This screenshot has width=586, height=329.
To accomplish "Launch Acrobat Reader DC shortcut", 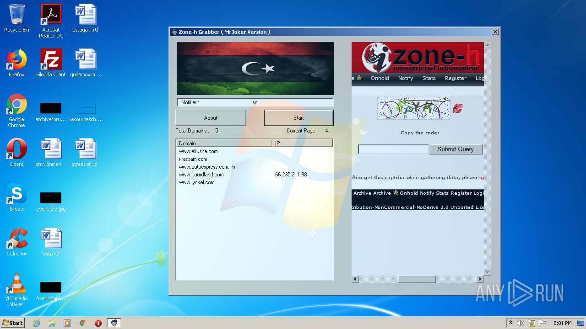I will coord(51,21).
